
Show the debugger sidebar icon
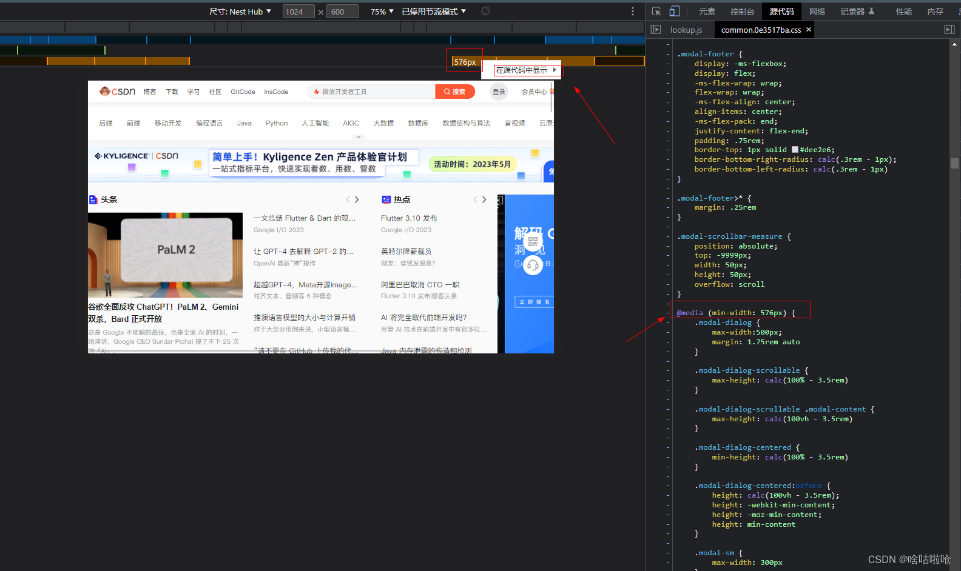click(949, 30)
